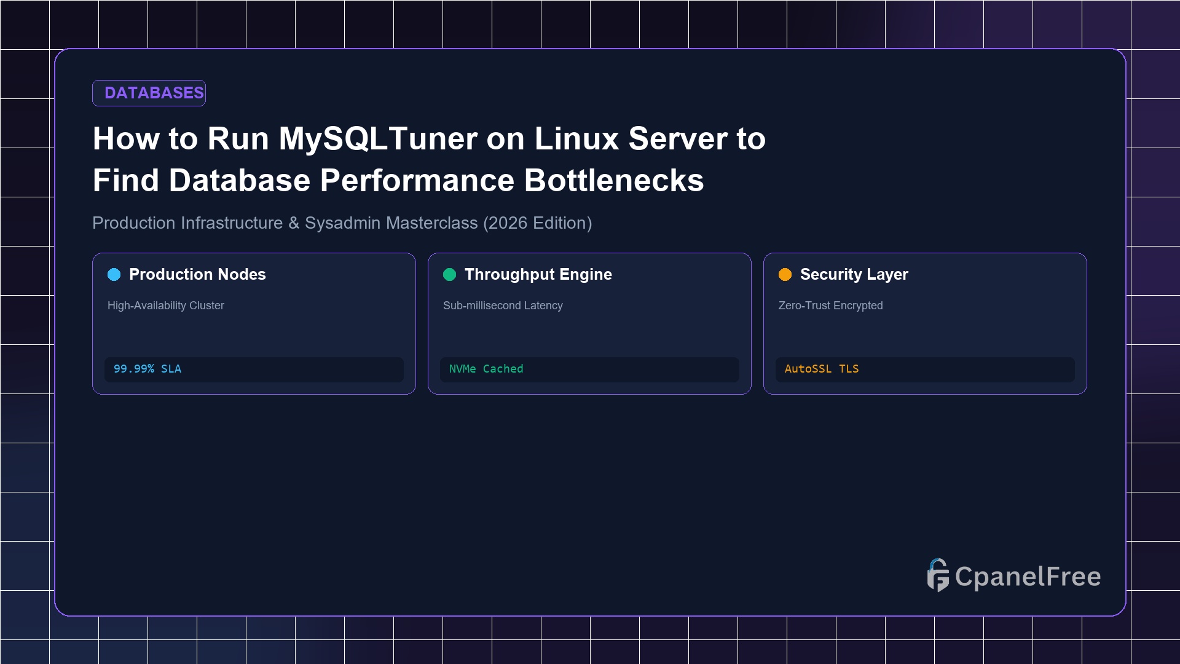Select the Production Infrastructure Masterclass subtitle
The image size is (1180, 664).
click(342, 223)
